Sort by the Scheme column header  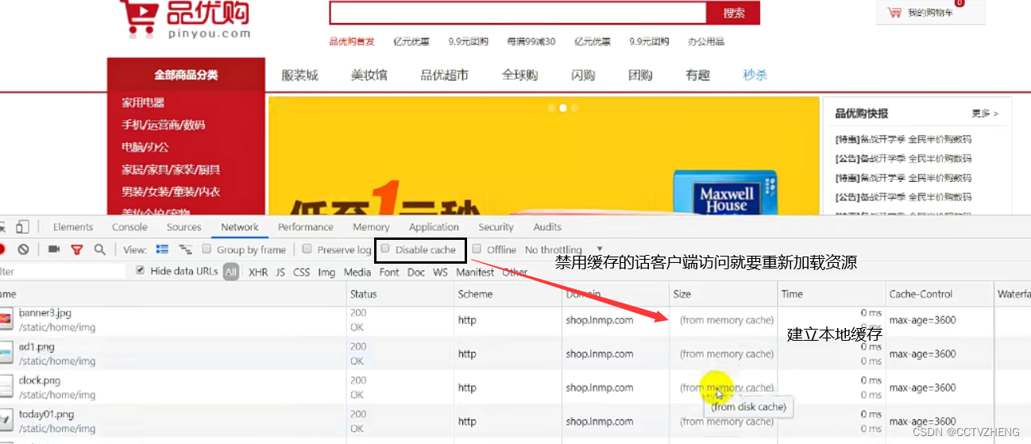tap(508, 294)
